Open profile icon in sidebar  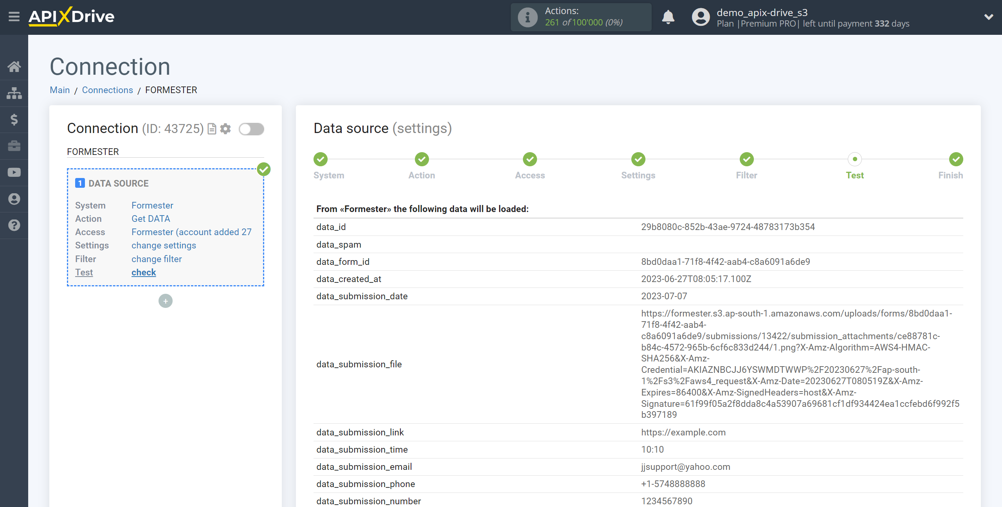(x=14, y=199)
